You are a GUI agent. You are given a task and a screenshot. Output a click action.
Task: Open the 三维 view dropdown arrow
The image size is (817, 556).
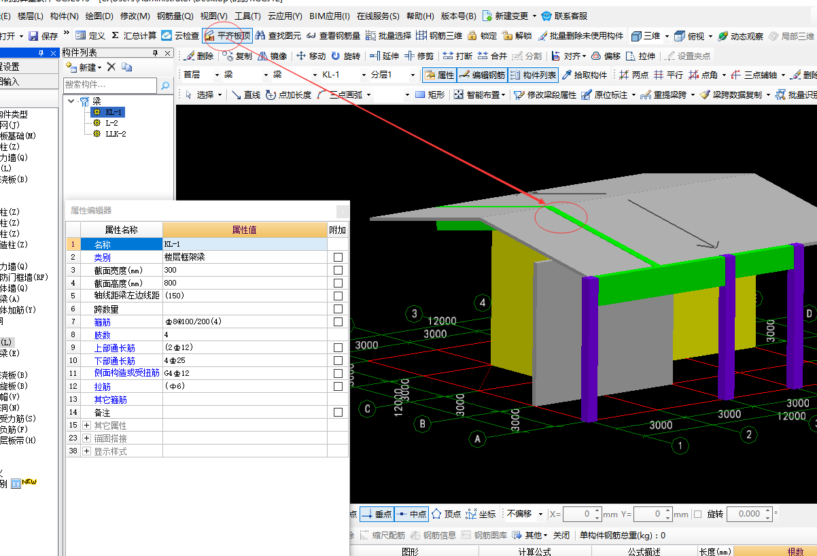click(x=667, y=36)
